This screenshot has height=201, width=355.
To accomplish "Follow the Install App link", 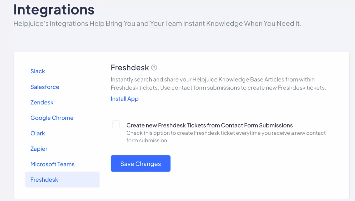I will coord(125,99).
